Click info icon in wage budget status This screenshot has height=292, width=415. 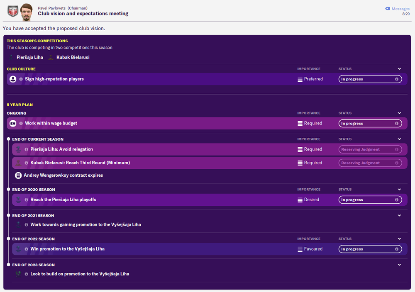[x=396, y=123]
